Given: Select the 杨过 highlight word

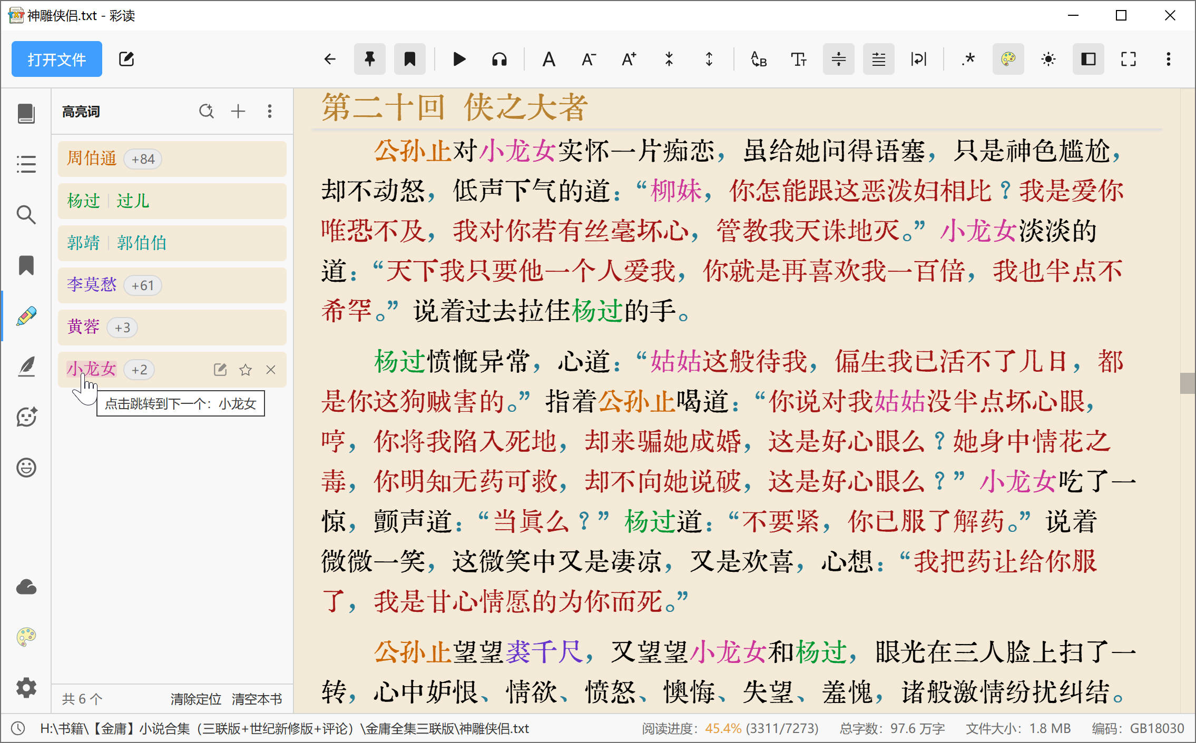Looking at the screenshot, I should tap(83, 201).
